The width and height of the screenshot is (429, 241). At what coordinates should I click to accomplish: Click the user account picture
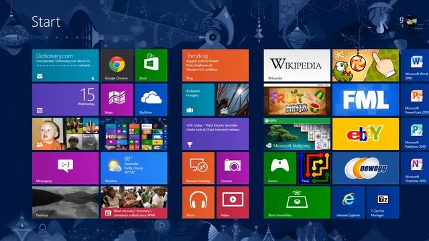(x=411, y=21)
